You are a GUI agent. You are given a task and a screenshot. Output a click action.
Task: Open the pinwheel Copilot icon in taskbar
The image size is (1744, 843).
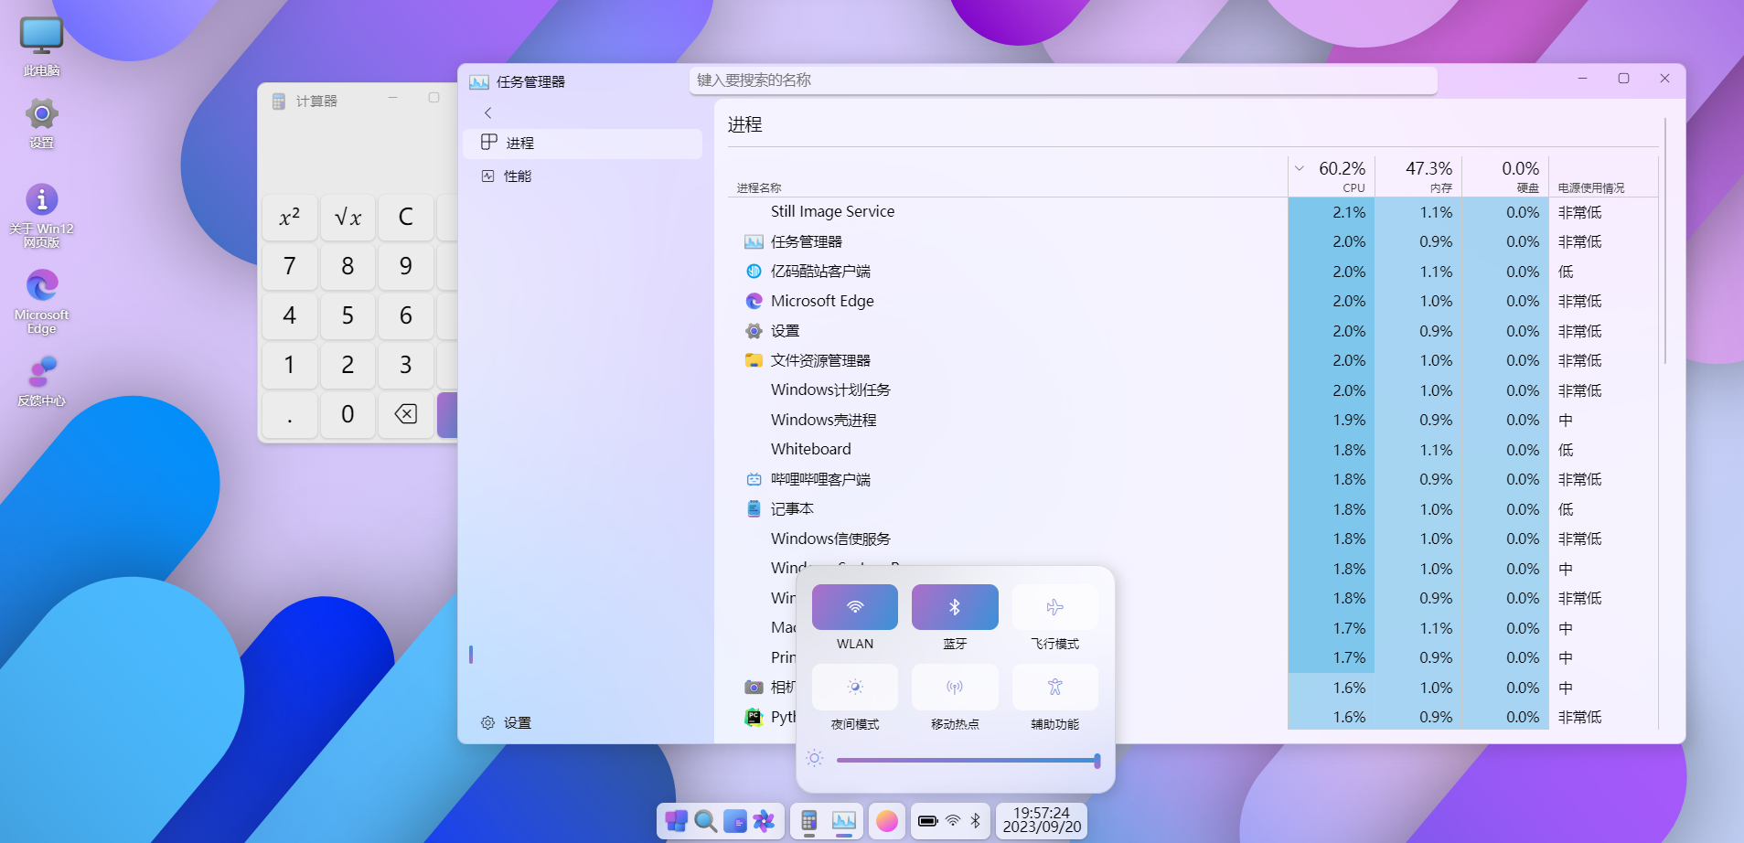[x=764, y=820]
